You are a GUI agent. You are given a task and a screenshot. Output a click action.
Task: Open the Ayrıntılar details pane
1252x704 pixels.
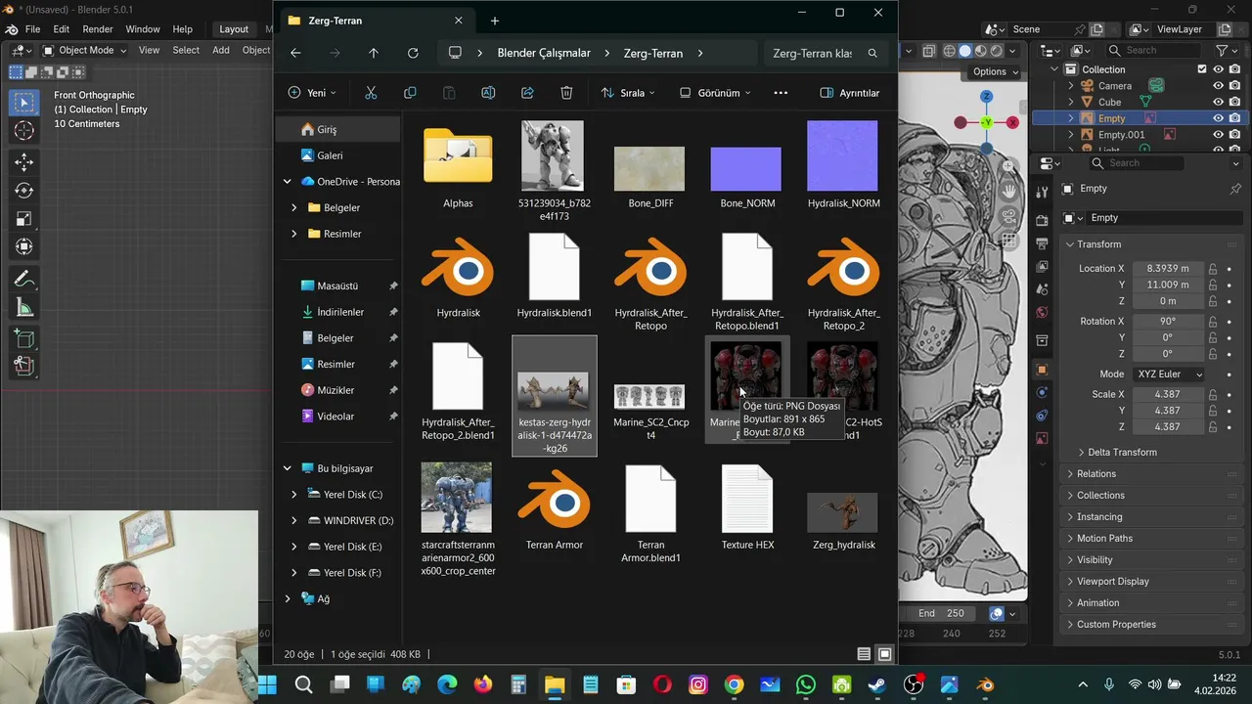tap(849, 93)
